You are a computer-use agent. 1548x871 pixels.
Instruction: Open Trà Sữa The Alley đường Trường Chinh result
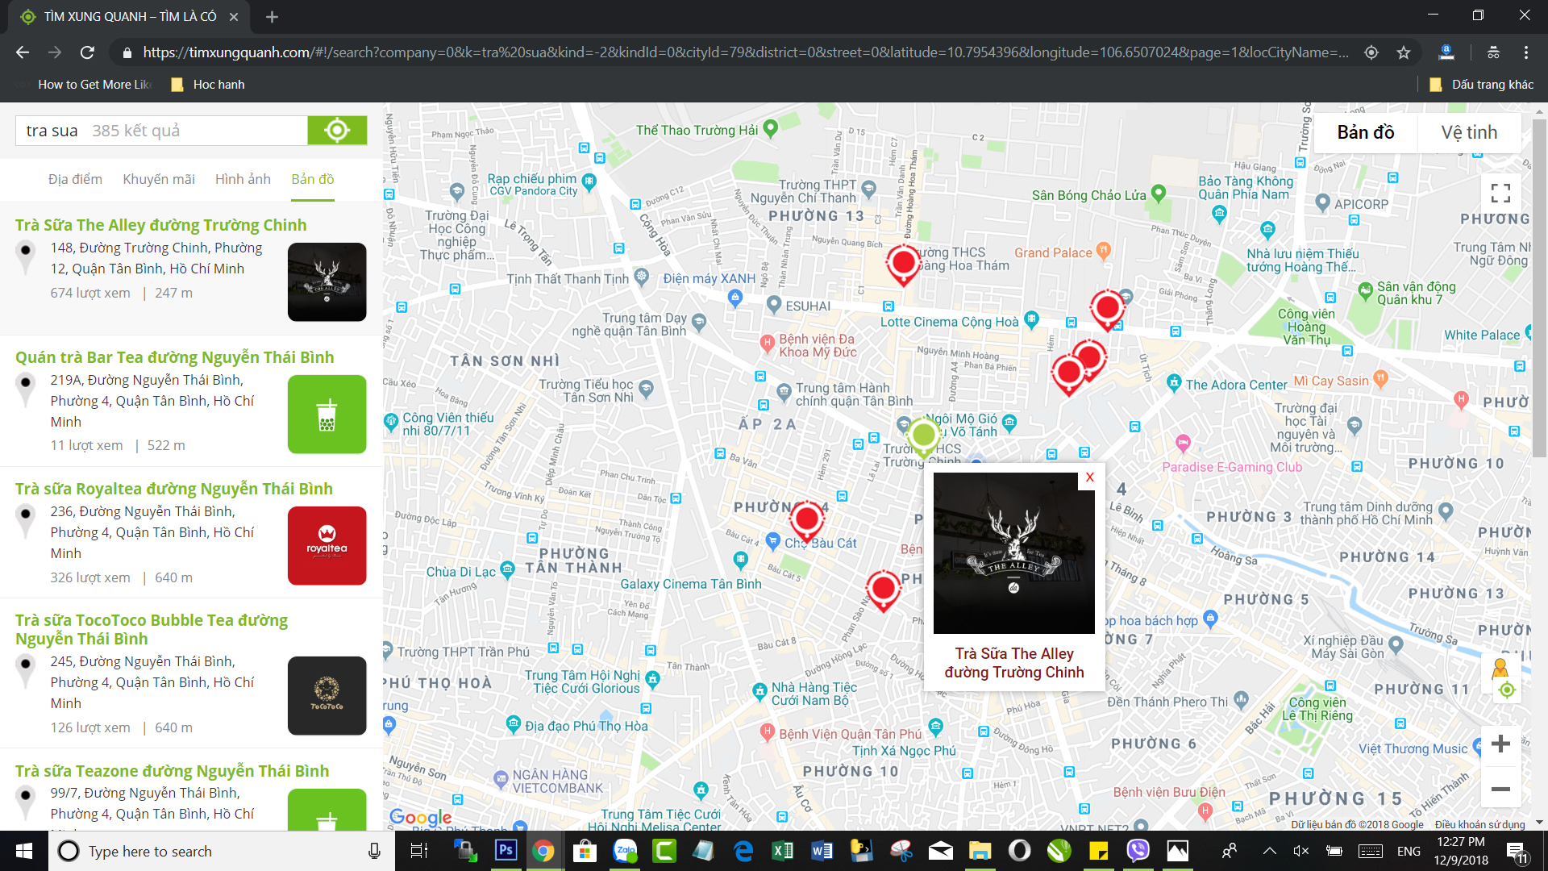(160, 225)
